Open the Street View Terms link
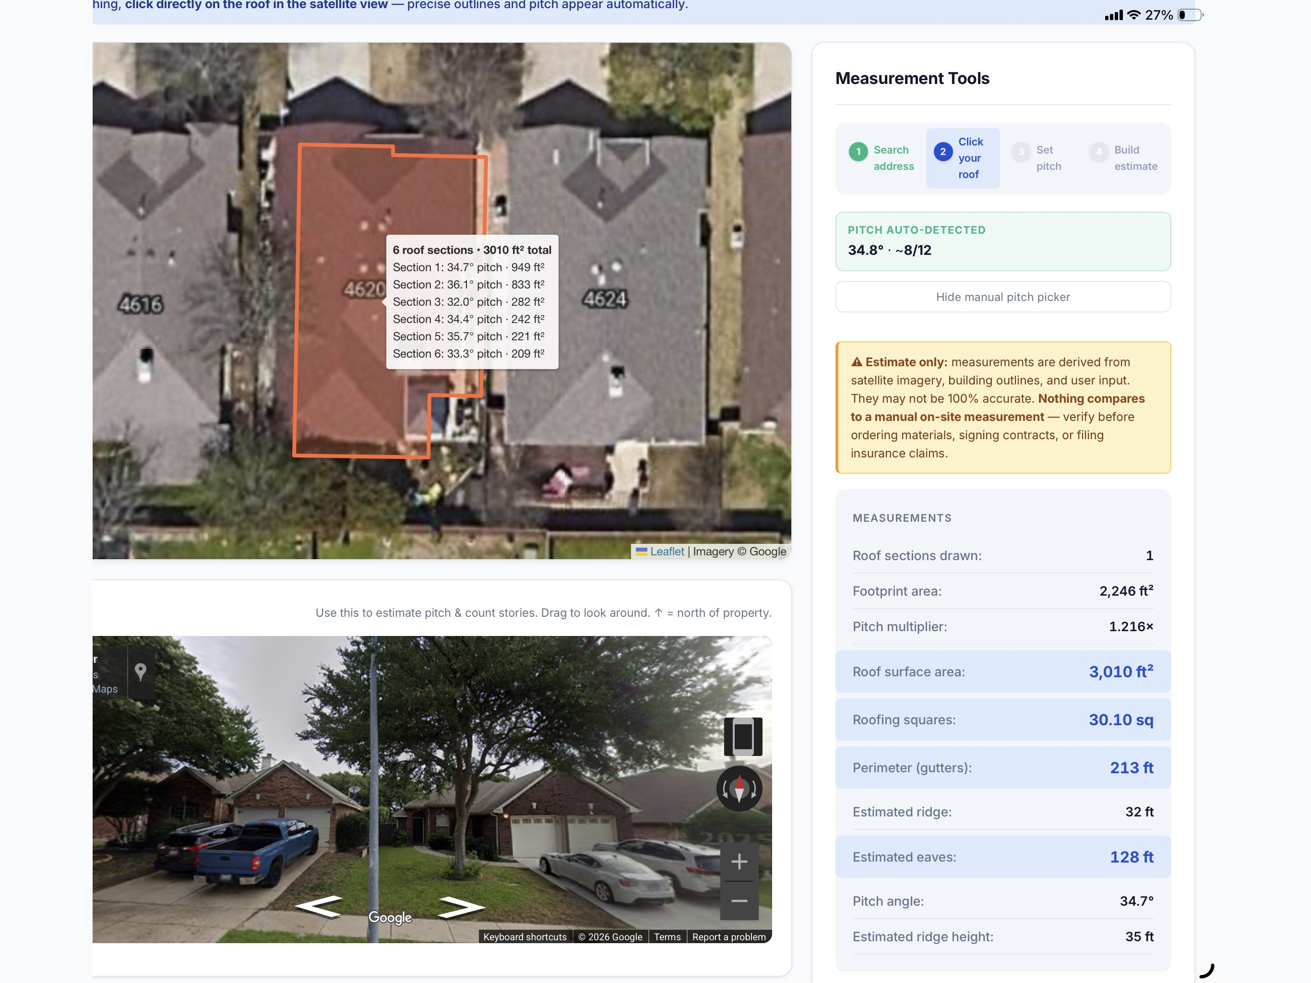This screenshot has height=983, width=1311. (667, 937)
